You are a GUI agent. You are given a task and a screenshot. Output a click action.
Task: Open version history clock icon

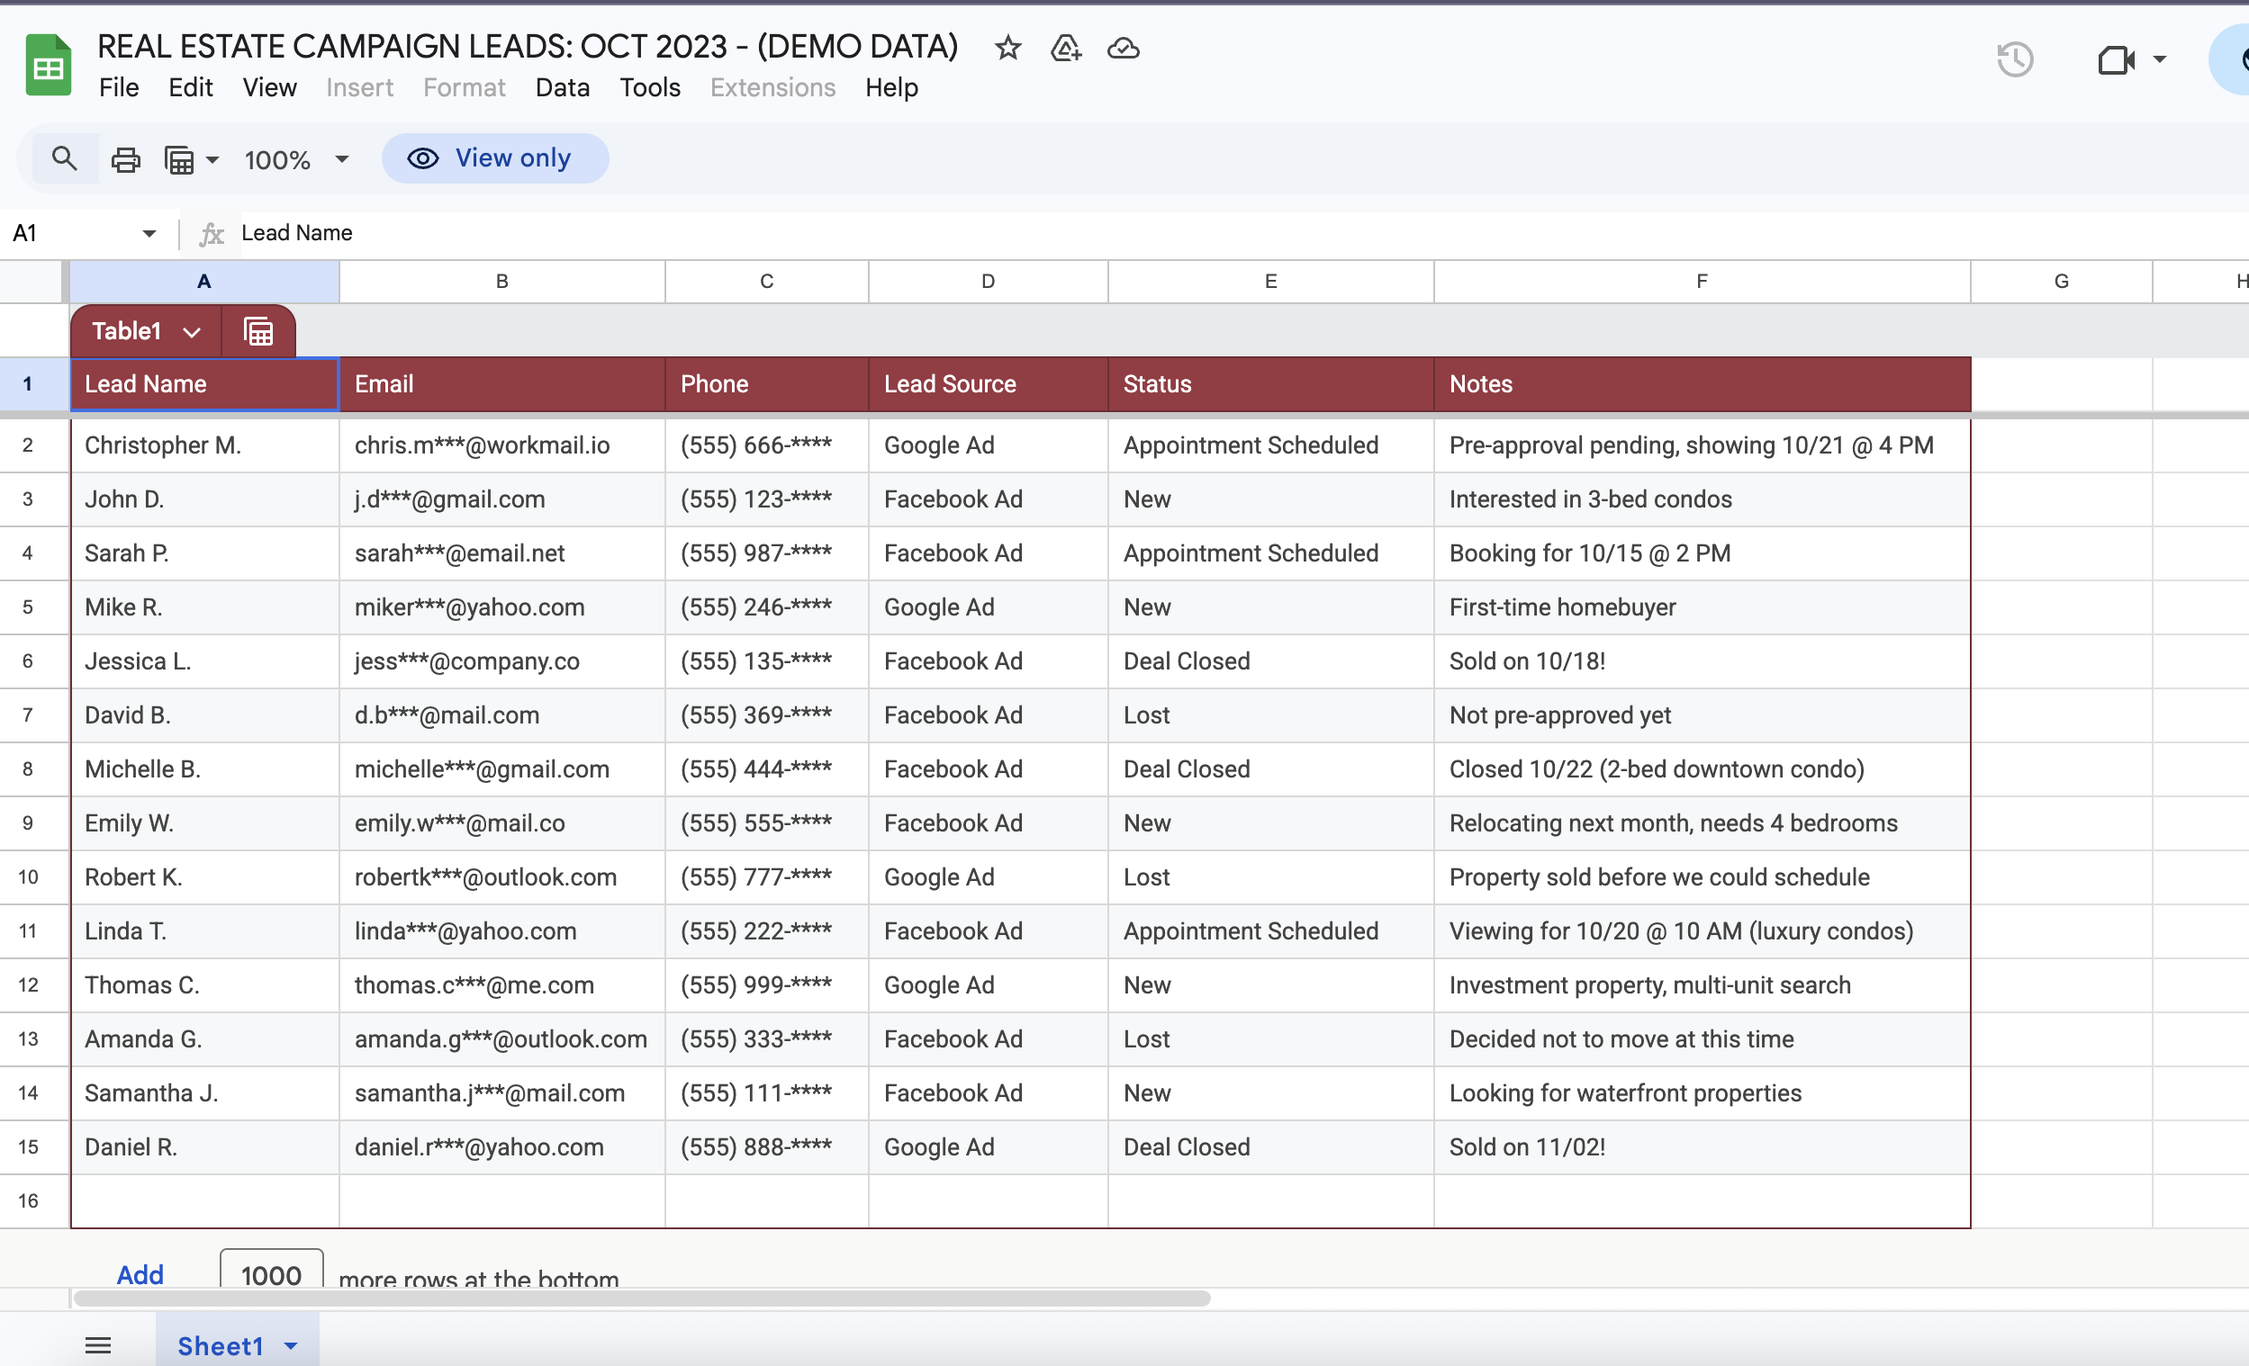pos(2014,59)
